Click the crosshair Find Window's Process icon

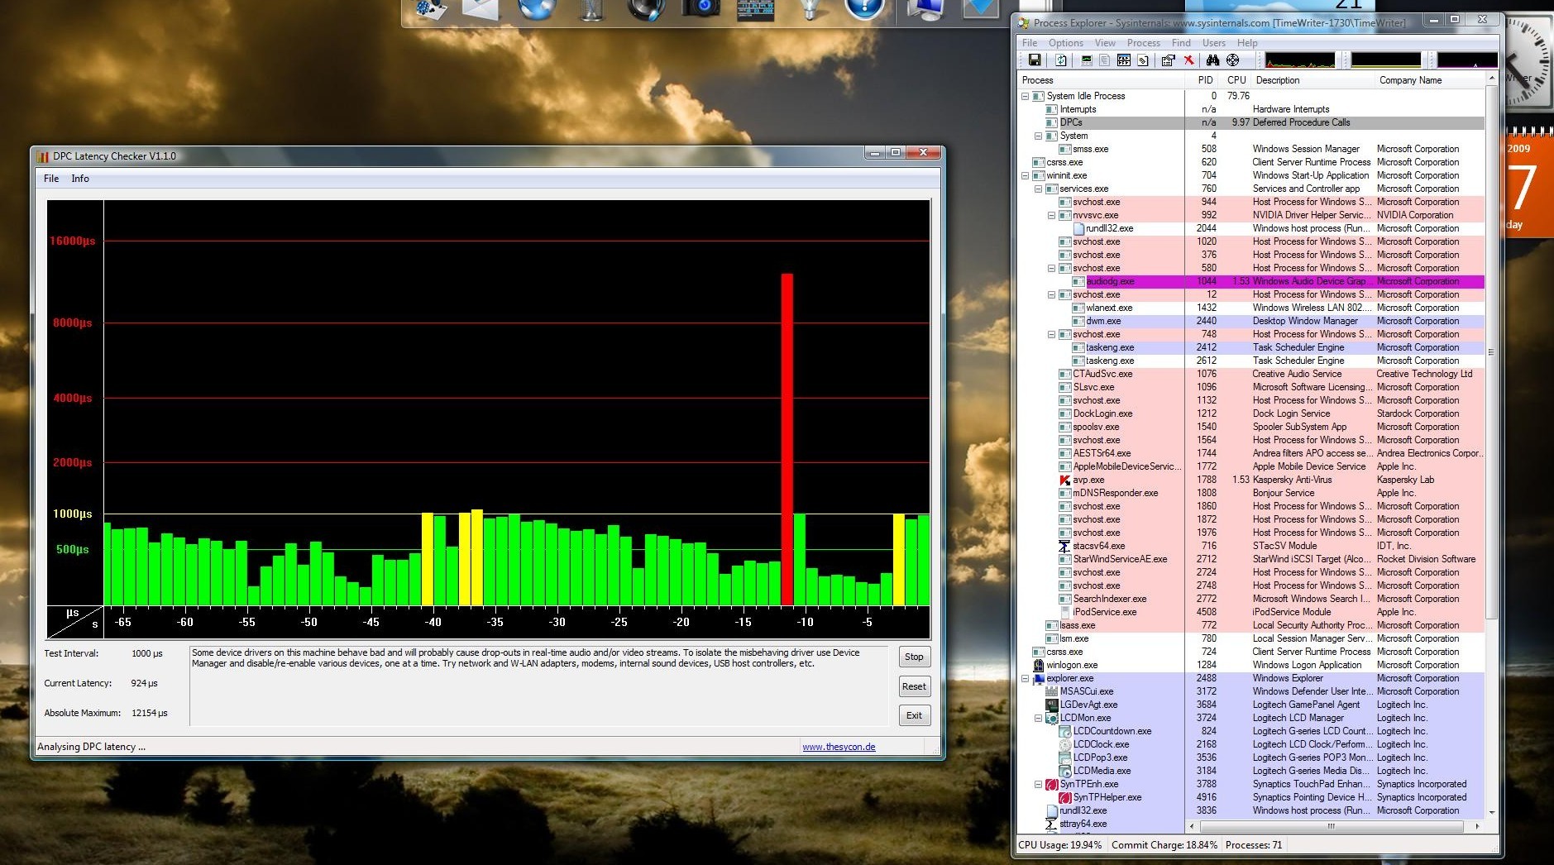[1233, 60]
